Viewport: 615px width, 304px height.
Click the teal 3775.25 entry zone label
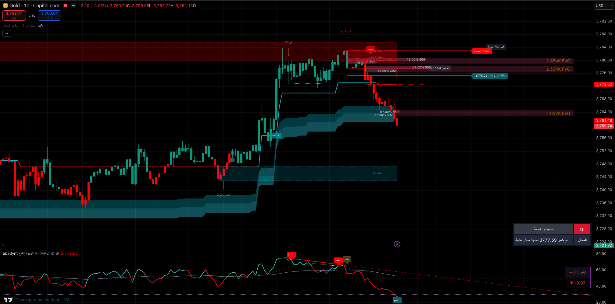pos(490,76)
